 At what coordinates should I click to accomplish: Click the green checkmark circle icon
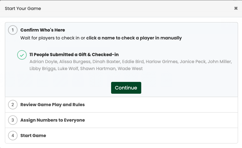pos(22,55)
